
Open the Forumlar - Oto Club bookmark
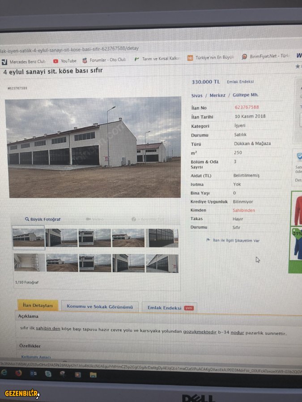[x=104, y=60]
